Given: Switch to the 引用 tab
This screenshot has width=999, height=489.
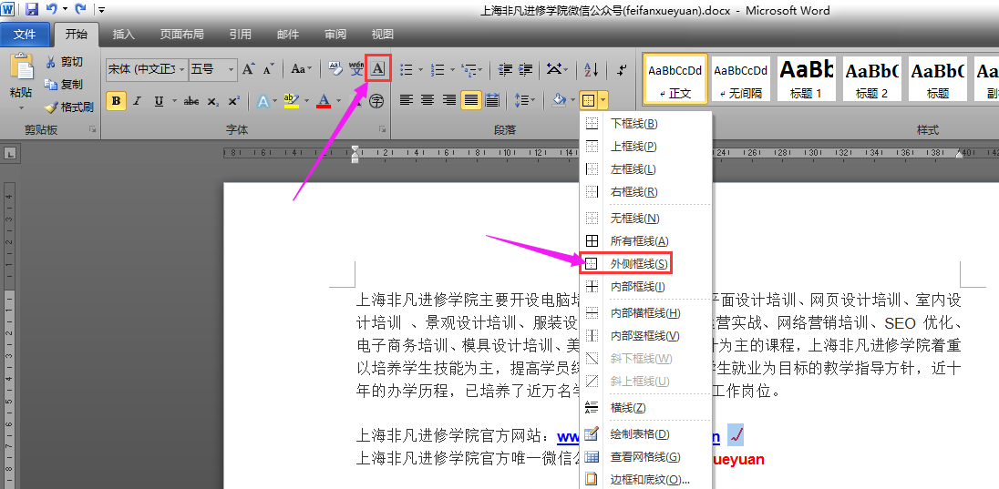Looking at the screenshot, I should 241,35.
